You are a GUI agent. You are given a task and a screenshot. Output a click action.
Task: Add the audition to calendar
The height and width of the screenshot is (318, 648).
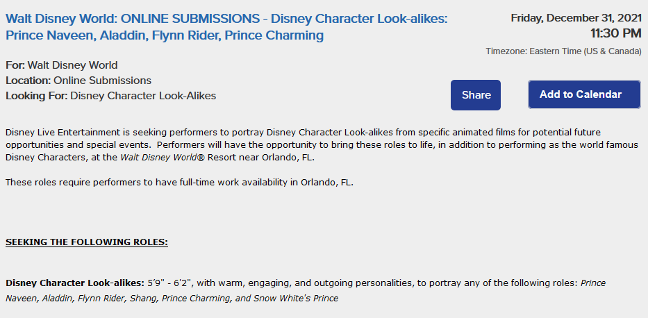tap(584, 94)
